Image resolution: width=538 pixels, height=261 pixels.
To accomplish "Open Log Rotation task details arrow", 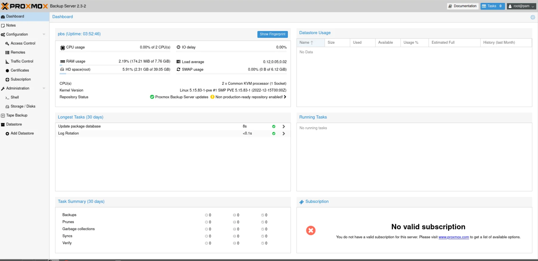I will pyautogui.click(x=284, y=133).
